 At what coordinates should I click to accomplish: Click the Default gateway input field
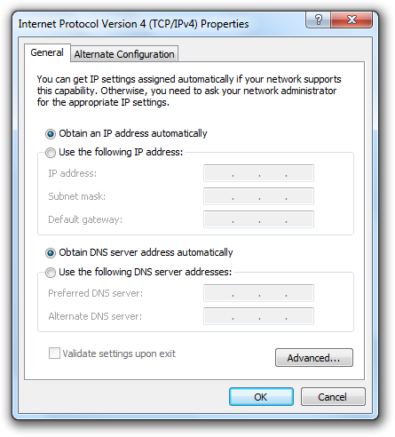[258, 219]
